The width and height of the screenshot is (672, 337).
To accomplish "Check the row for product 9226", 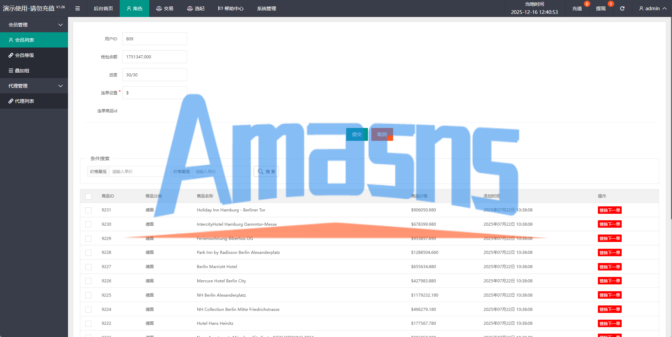I will [88, 281].
